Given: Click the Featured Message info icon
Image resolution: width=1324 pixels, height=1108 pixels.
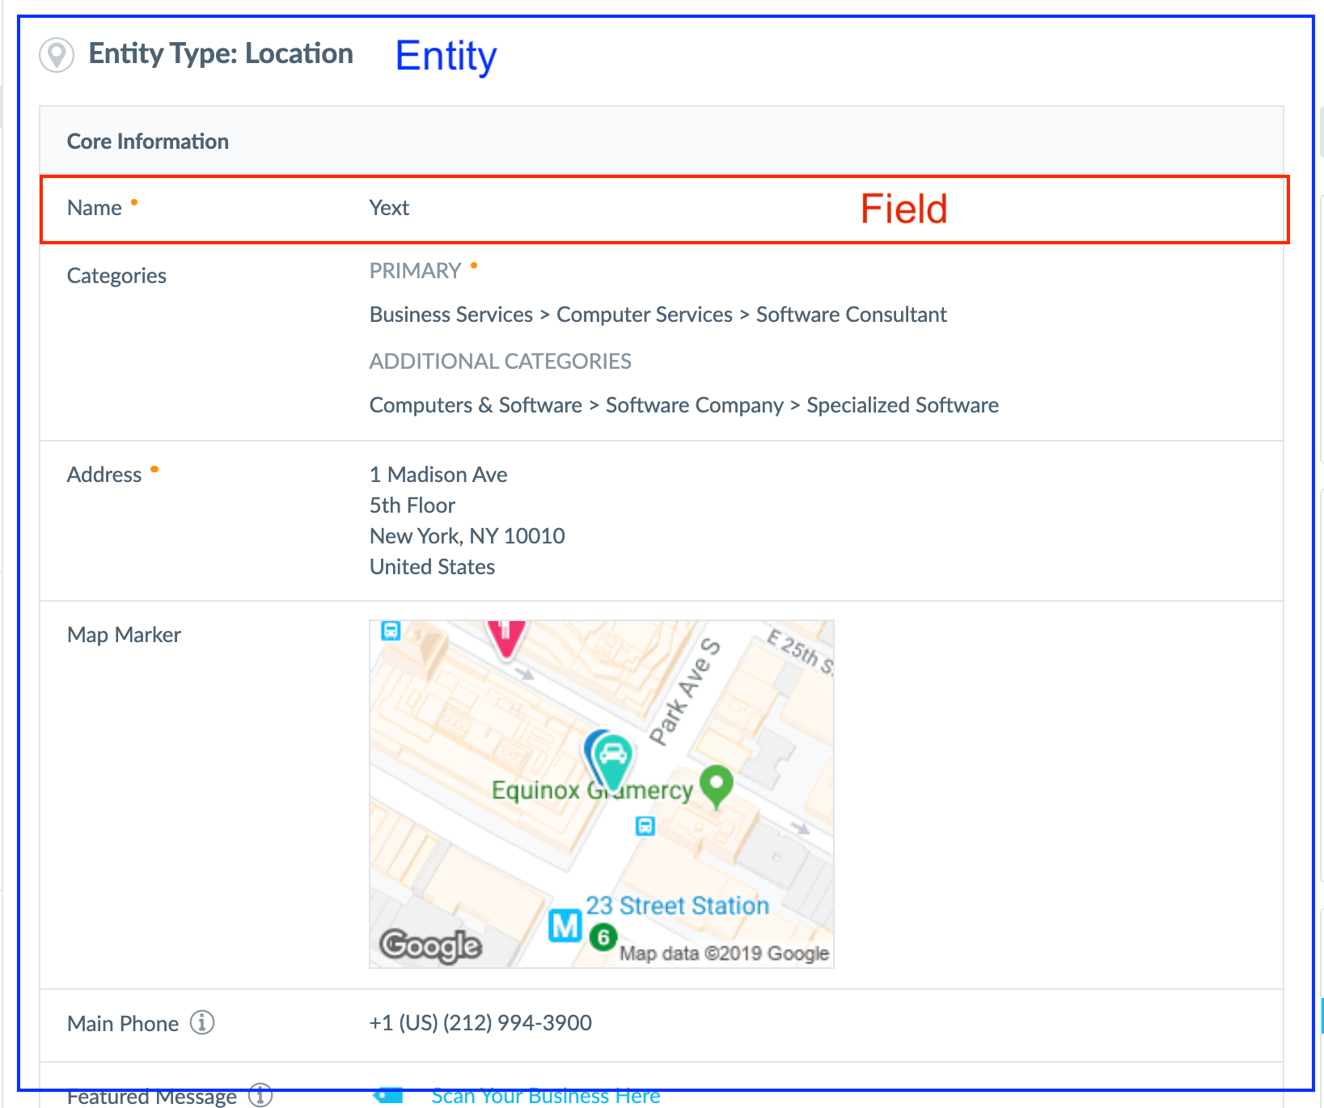Looking at the screenshot, I should (x=260, y=1095).
